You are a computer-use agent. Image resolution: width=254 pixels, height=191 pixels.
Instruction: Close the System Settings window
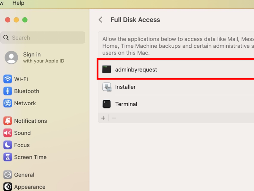[8, 20]
